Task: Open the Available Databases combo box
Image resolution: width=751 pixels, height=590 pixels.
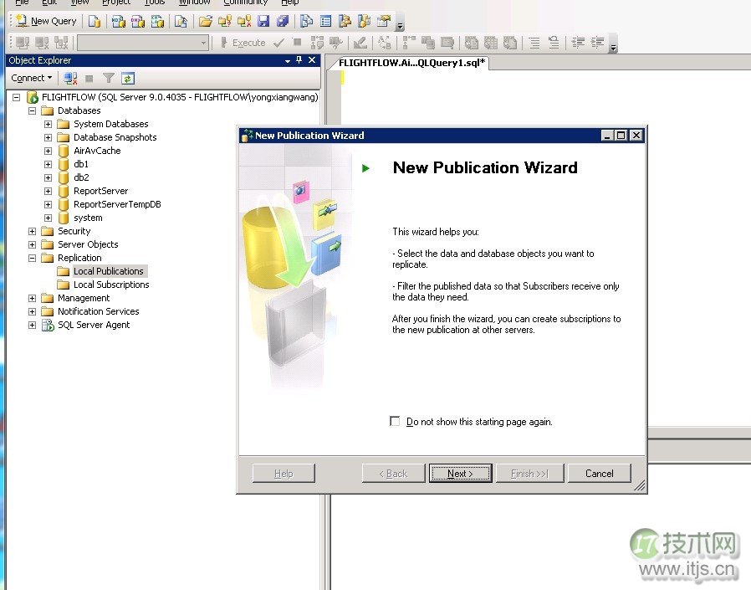Action: pos(143,43)
